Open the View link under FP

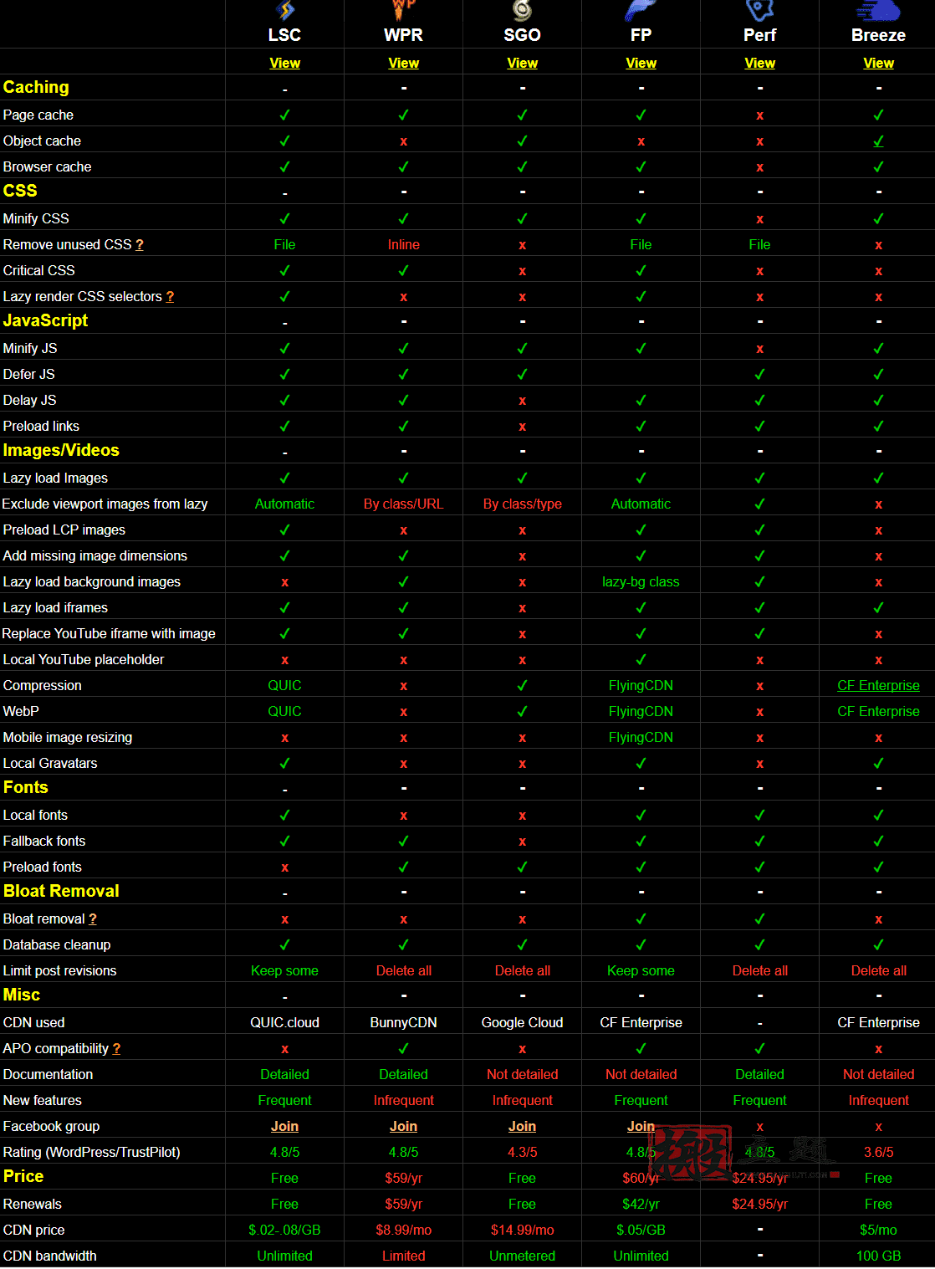tap(641, 63)
